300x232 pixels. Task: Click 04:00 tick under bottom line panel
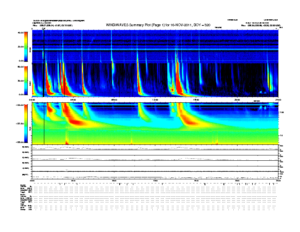pos(73,180)
